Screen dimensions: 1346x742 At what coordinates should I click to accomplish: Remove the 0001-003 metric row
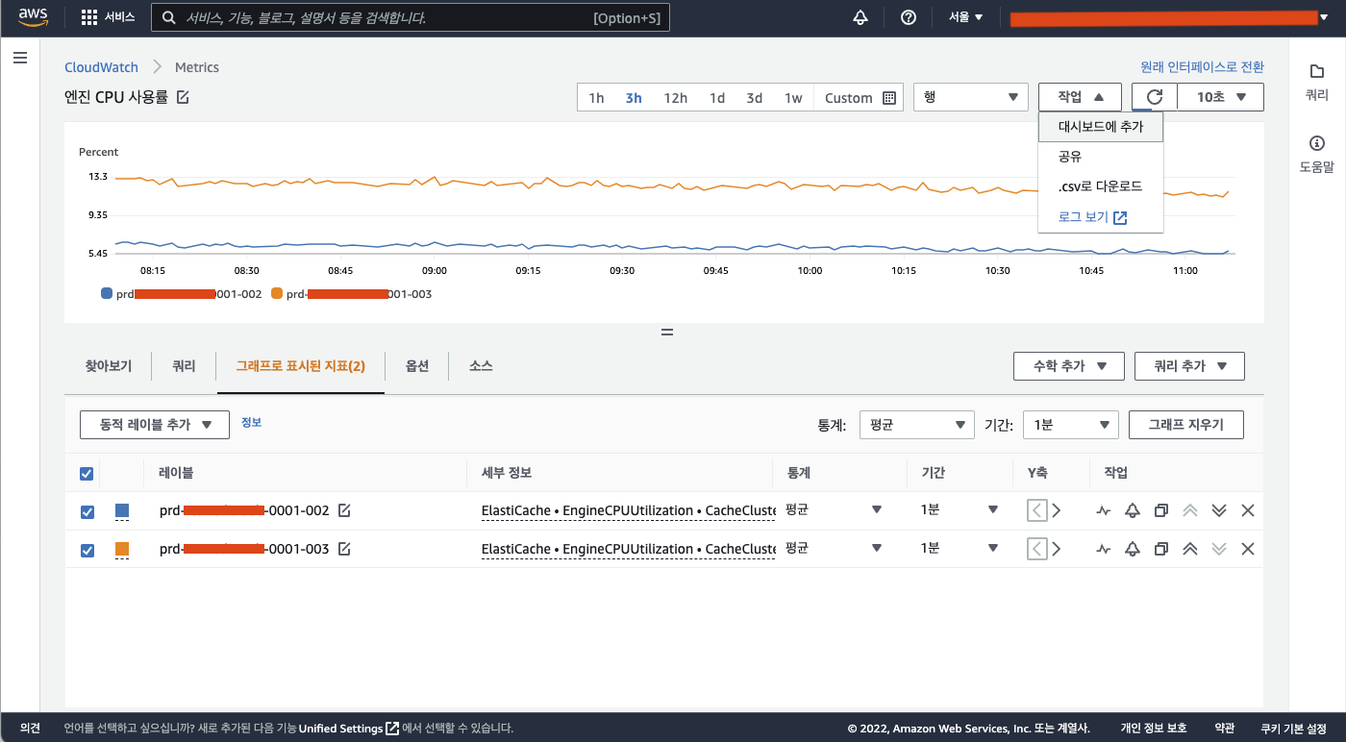[x=1248, y=549]
